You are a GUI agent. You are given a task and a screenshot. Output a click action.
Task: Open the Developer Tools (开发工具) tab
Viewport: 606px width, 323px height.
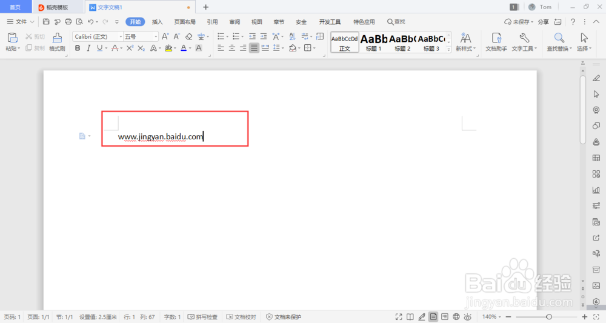(330, 22)
